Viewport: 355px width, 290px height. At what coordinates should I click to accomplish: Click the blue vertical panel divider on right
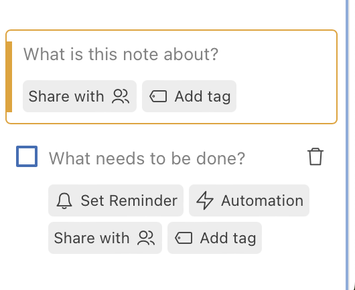(348, 145)
